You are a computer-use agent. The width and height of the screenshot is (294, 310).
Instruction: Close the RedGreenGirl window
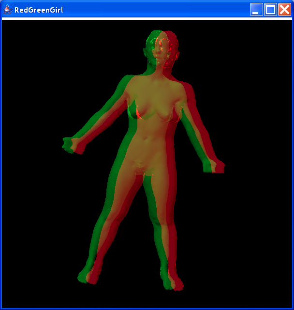284,10
